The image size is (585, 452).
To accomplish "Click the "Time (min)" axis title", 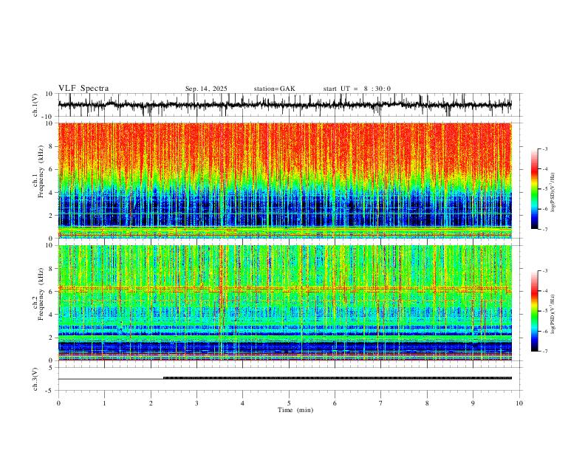I will click(295, 410).
